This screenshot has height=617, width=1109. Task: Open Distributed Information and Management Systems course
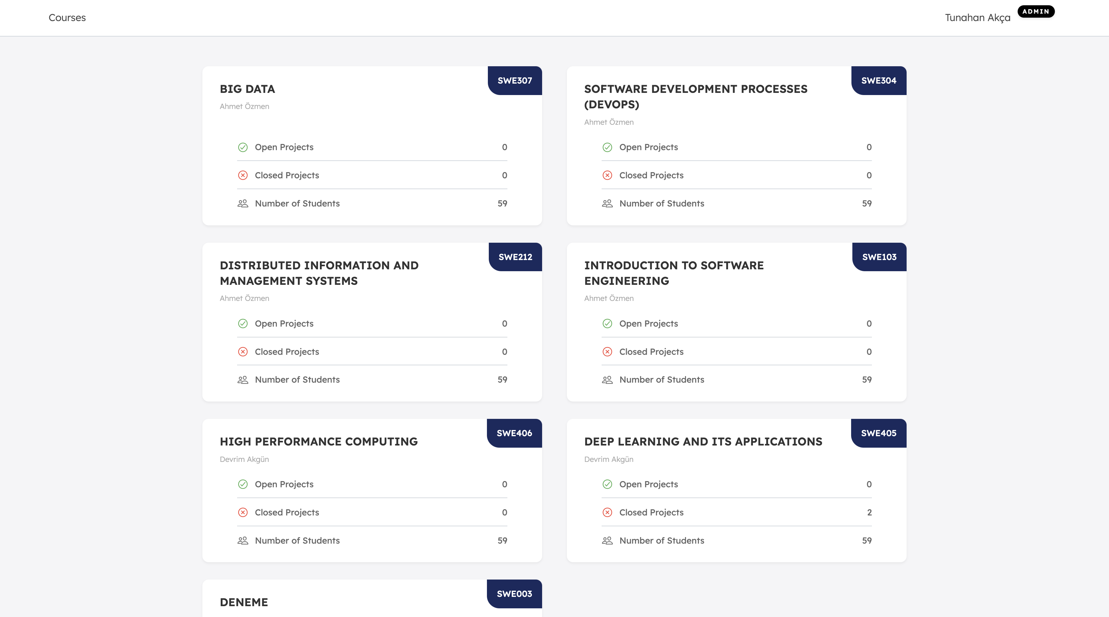[x=319, y=273]
